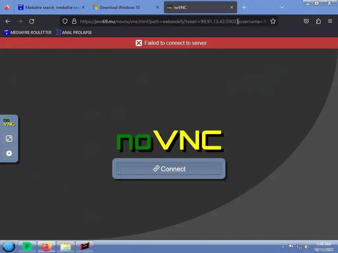Open the tracking protection shield icon

pos(65,21)
